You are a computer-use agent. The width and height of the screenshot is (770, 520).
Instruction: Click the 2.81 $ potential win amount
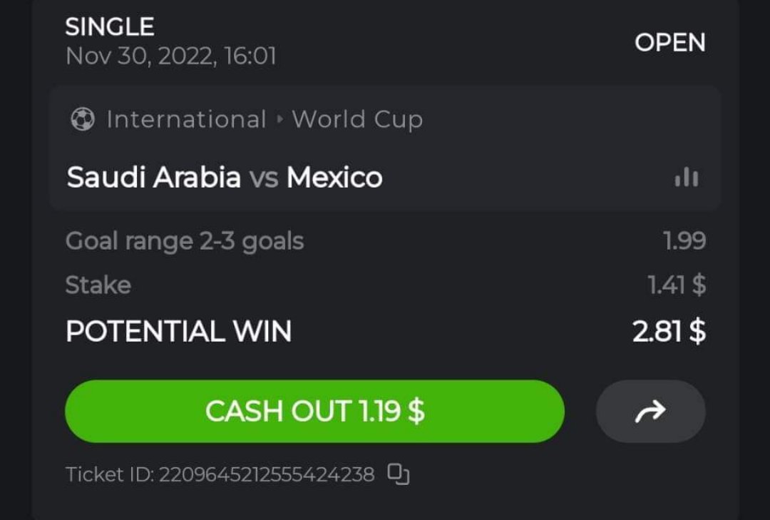(669, 331)
